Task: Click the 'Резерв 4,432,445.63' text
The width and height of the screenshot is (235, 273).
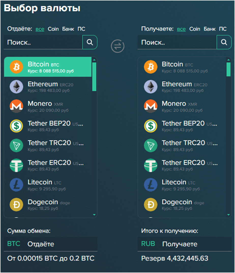Action: coord(175,258)
